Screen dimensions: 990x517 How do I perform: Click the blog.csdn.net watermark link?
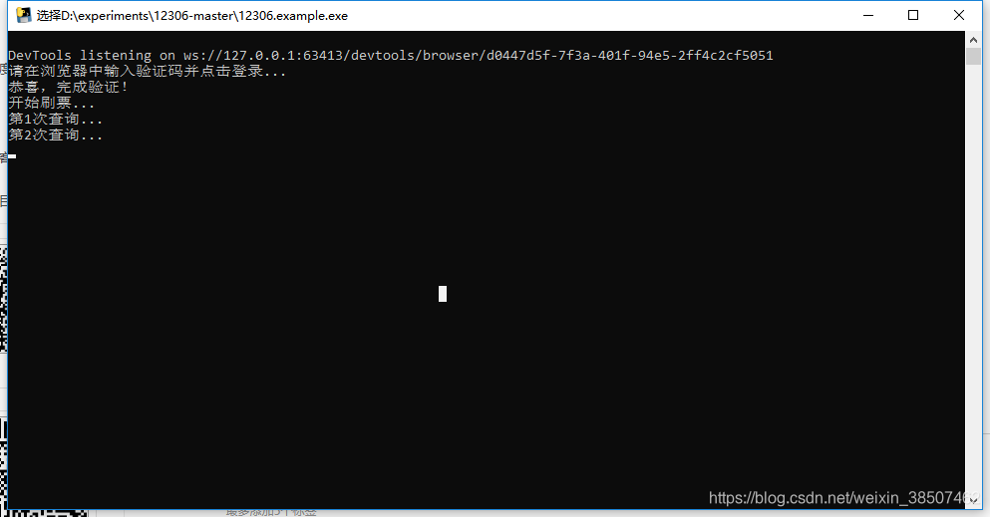pyautogui.click(x=844, y=498)
